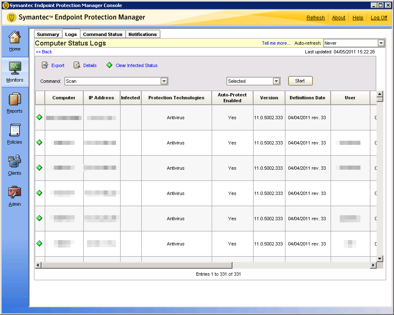394x315 pixels.
Task: Switch to the Command Status tab
Action: pyautogui.click(x=103, y=34)
